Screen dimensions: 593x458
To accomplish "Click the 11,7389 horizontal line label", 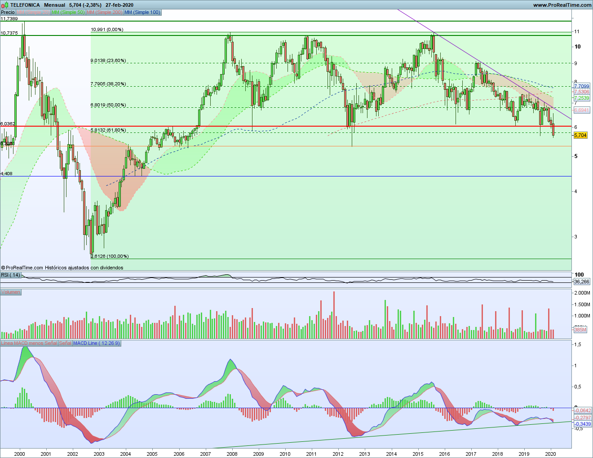I will (x=9, y=18).
